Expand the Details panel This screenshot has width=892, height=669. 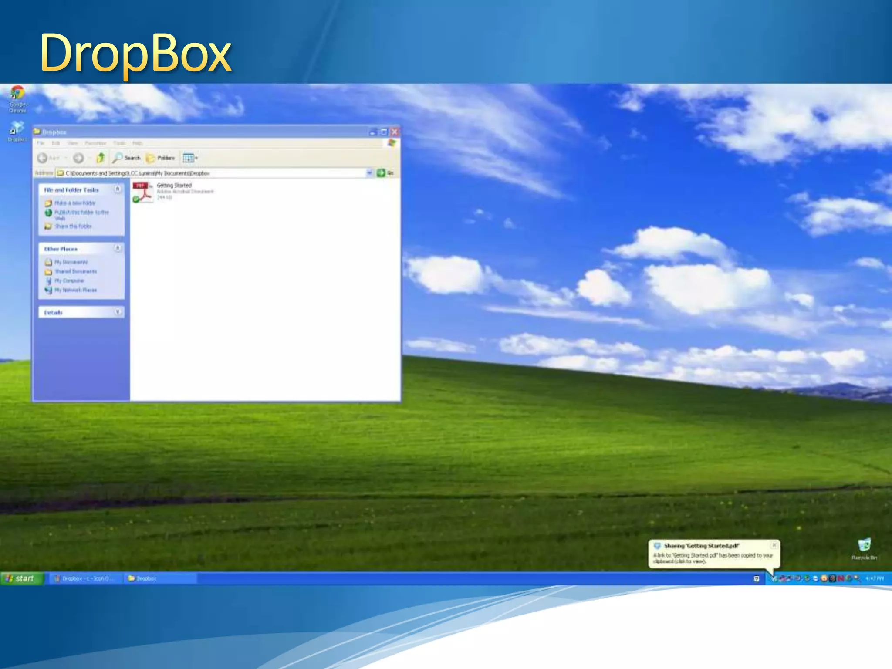(x=118, y=312)
